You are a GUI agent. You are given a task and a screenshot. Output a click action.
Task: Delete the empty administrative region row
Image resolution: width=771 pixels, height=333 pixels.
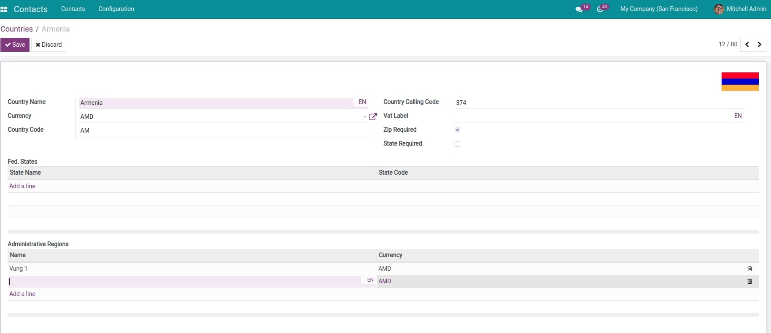(x=749, y=281)
